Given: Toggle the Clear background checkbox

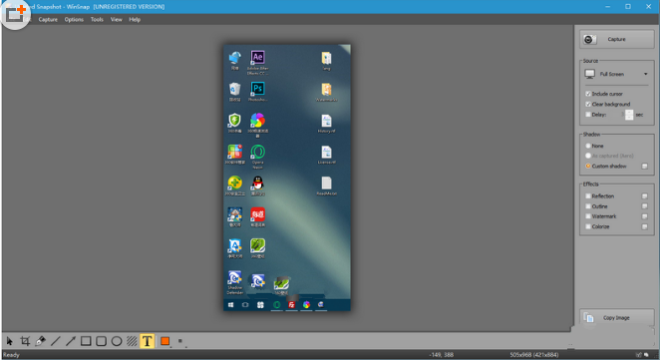Looking at the screenshot, I should coord(588,104).
